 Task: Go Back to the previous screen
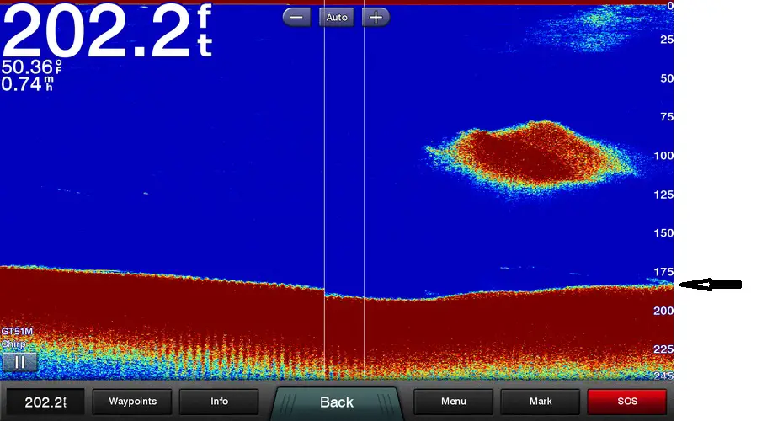pyautogui.click(x=337, y=402)
